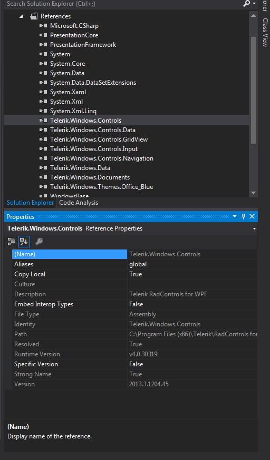Click Telerik.Windows.Controls.GridView reference icon
This screenshot has width=270, height=460.
43,139
